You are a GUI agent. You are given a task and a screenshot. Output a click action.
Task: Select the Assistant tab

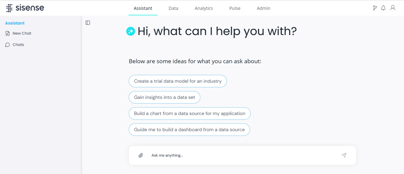(143, 8)
